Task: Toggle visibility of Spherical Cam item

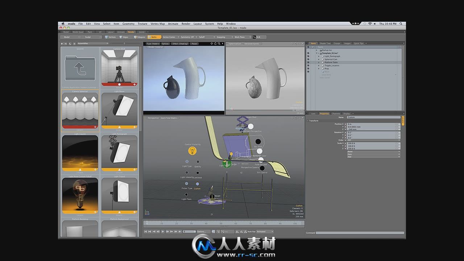Action: tap(308, 59)
